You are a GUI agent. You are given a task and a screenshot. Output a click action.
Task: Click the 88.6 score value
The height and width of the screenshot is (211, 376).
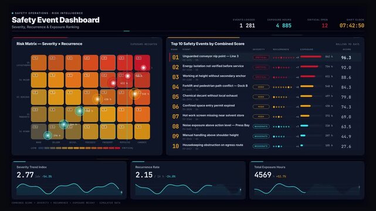(346, 77)
